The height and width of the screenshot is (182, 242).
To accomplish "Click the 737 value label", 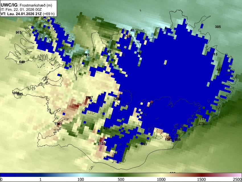I will [x=202, y=119].
